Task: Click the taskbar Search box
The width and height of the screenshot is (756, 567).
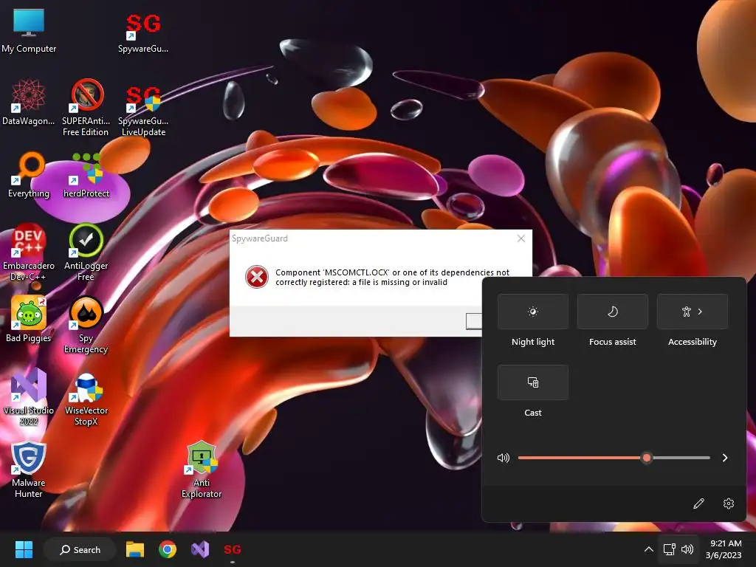Action: tap(80, 549)
